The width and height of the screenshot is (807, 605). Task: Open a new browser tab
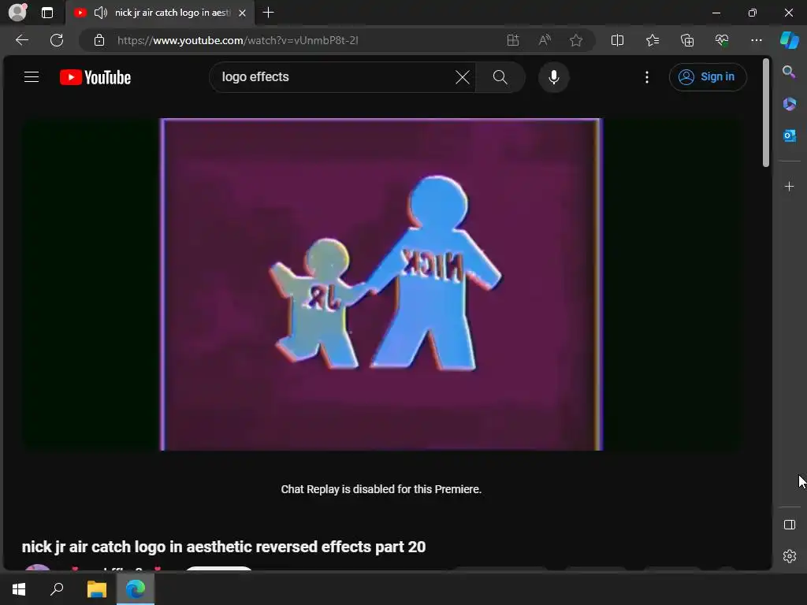[268, 13]
